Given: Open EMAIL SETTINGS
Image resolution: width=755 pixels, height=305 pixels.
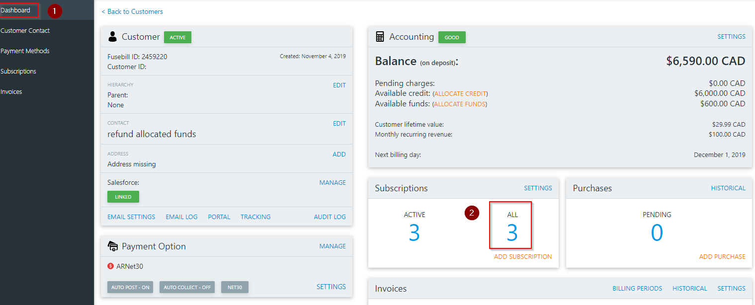Looking at the screenshot, I should point(131,217).
